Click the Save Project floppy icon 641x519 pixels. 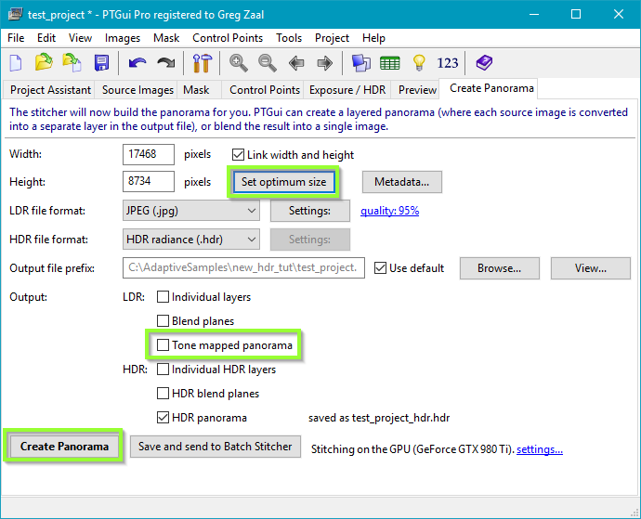(x=101, y=63)
